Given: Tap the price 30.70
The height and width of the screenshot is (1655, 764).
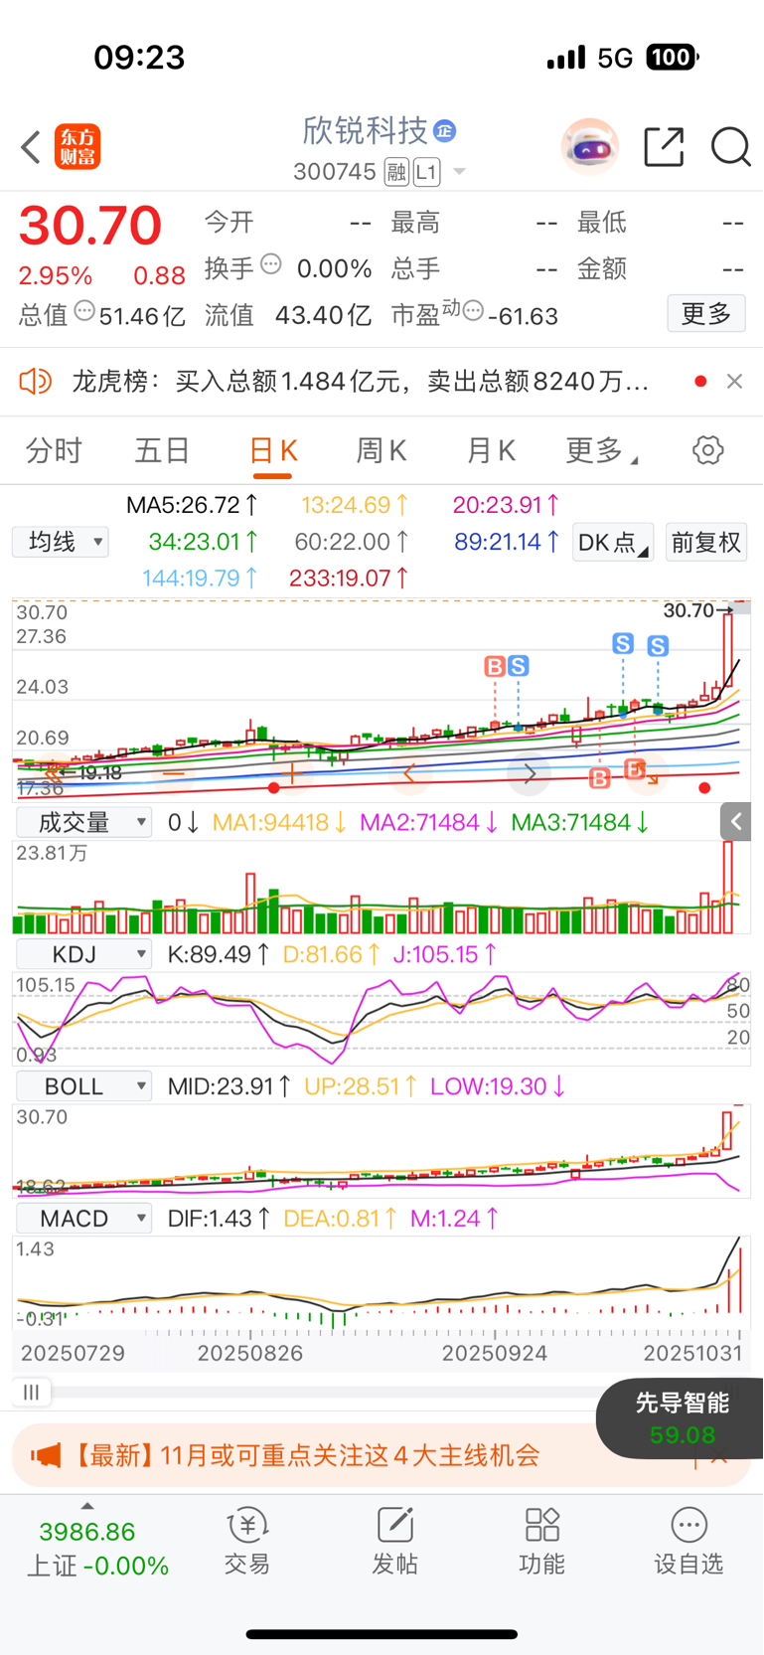Looking at the screenshot, I should point(90,226).
